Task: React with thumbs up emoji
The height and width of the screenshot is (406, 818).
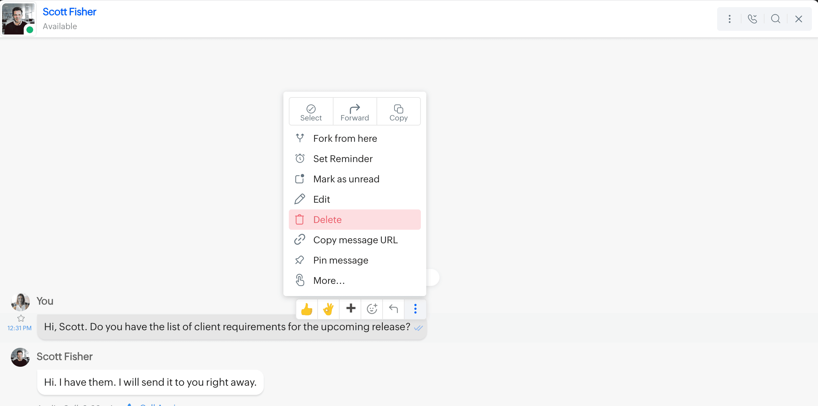Action: [307, 309]
